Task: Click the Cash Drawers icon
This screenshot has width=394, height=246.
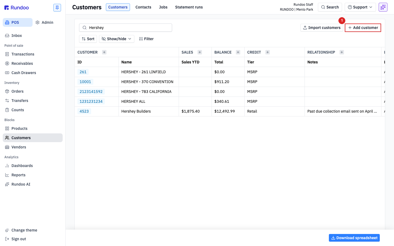Action: tap(7, 73)
